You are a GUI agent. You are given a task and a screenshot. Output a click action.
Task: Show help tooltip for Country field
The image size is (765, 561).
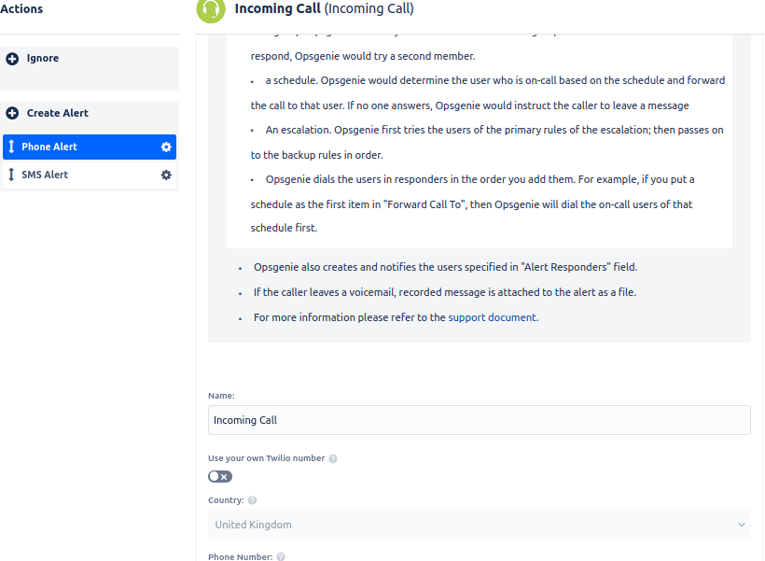252,500
